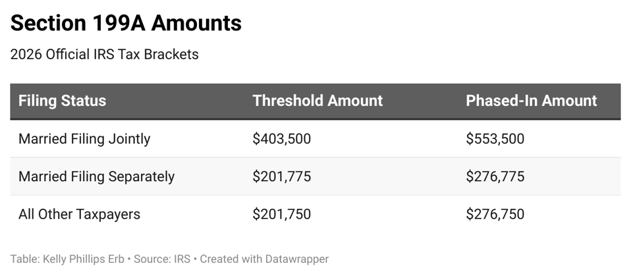The height and width of the screenshot is (276, 631).
Task: Click the year 2026 in the subtitle
Action: click(x=26, y=55)
